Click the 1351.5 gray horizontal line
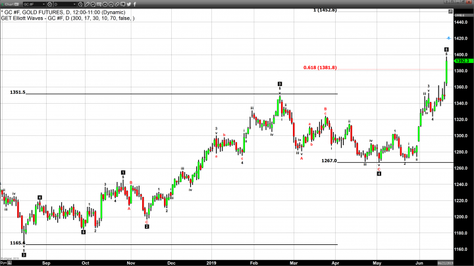 (x=182, y=94)
